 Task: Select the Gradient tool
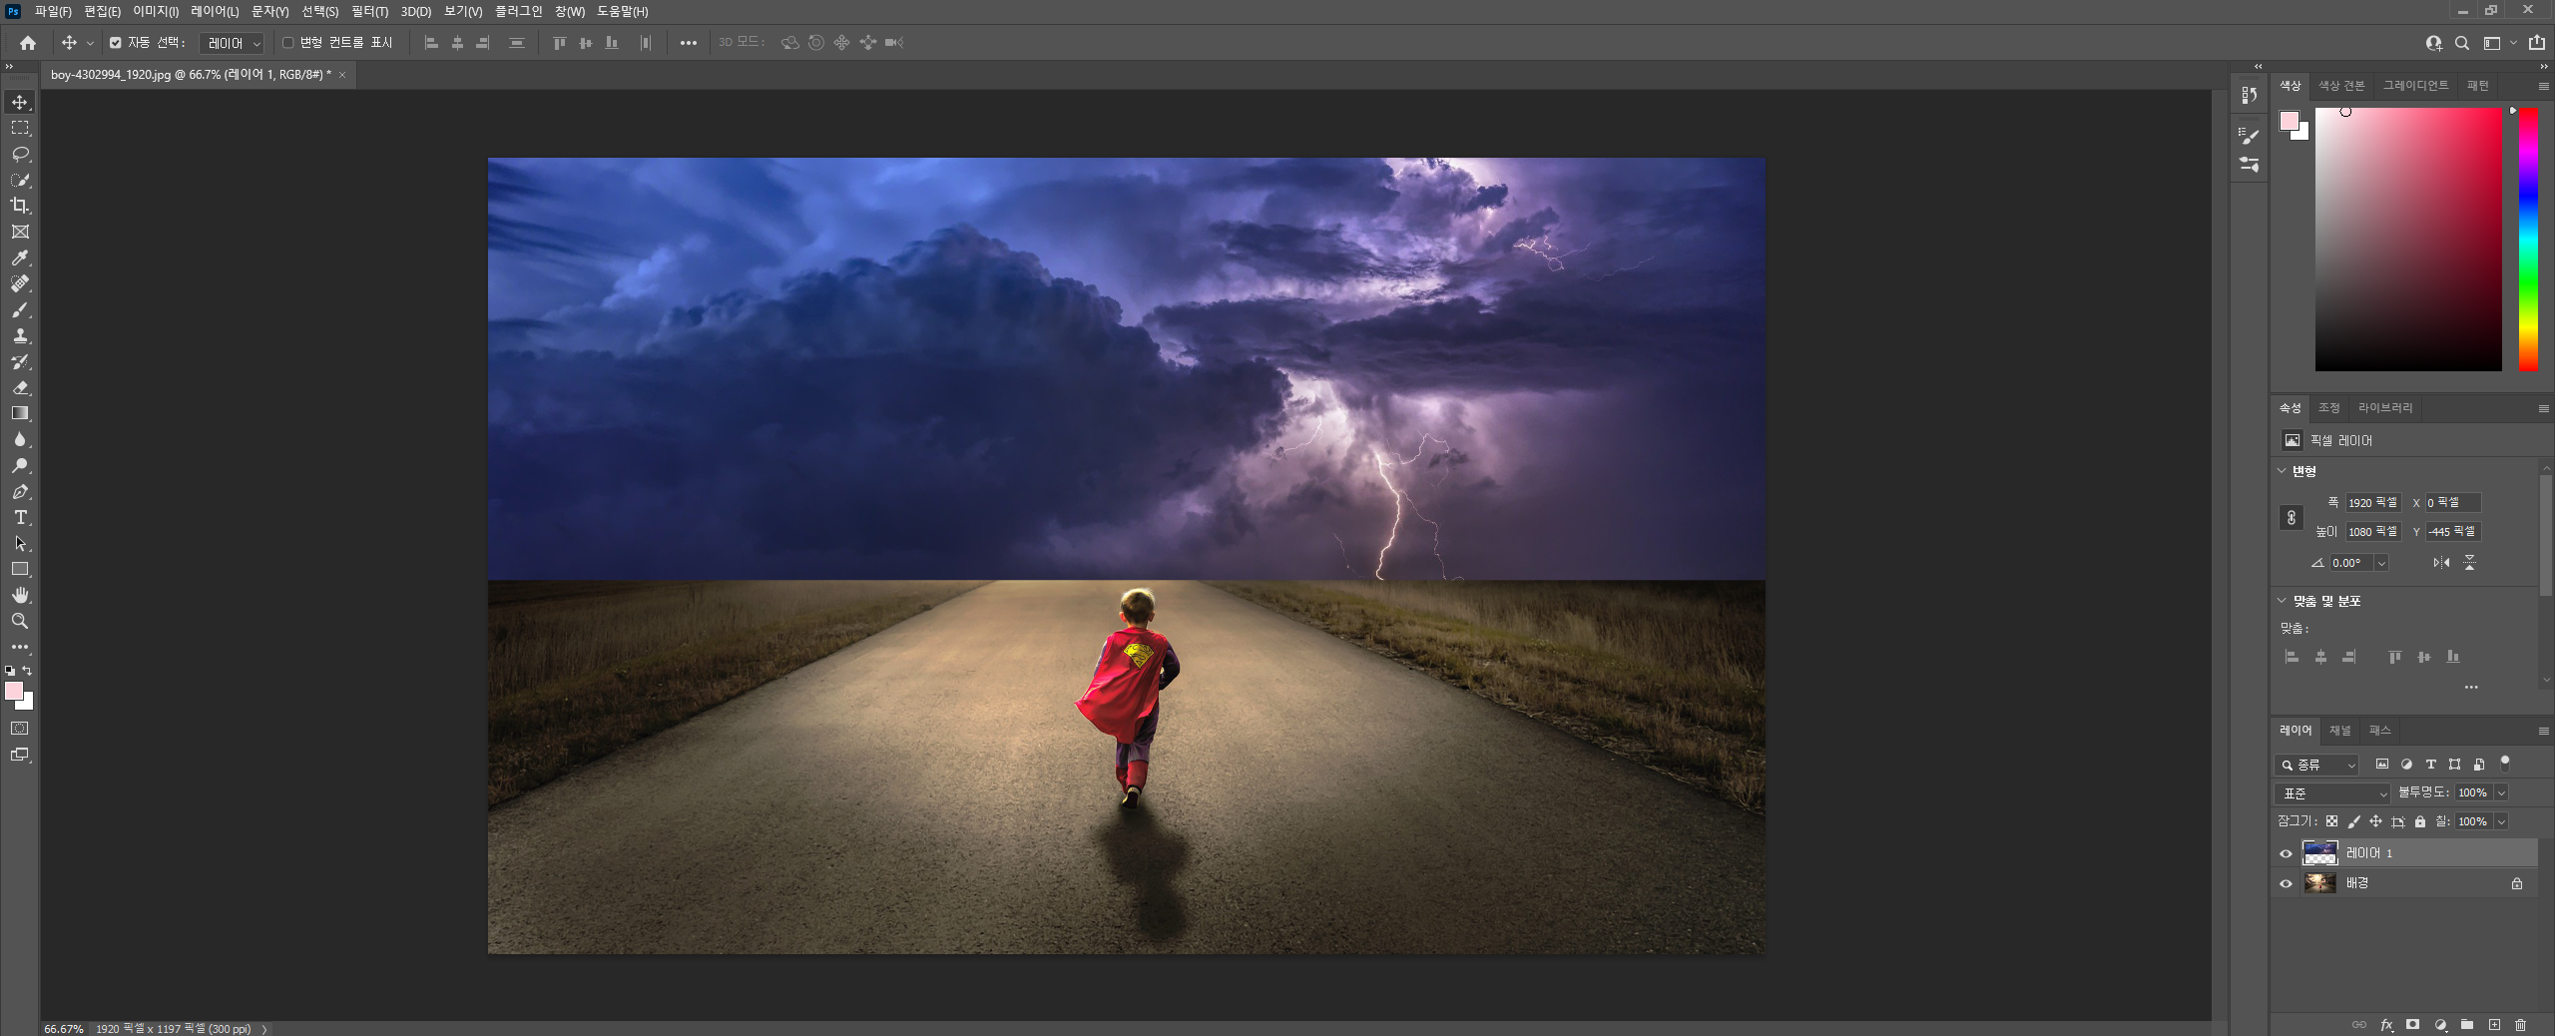[x=20, y=413]
